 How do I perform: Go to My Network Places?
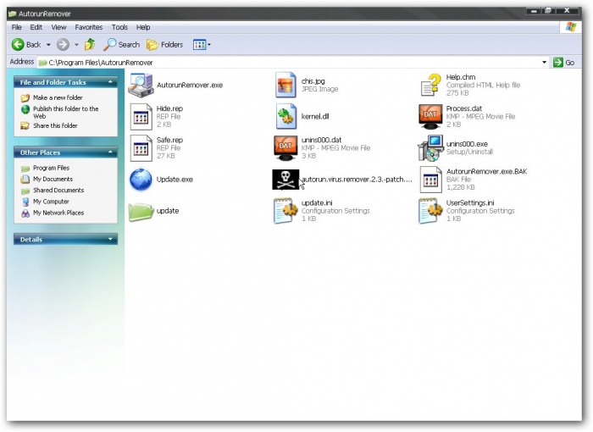[x=58, y=213]
